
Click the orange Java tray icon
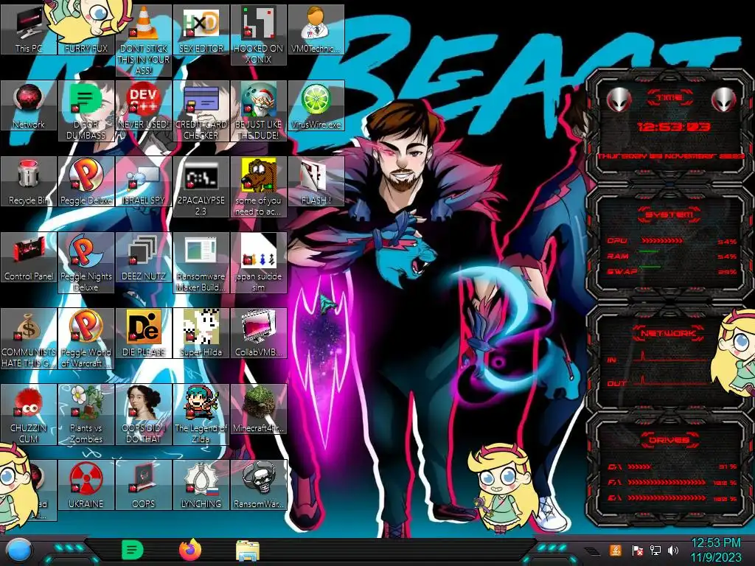(x=616, y=551)
